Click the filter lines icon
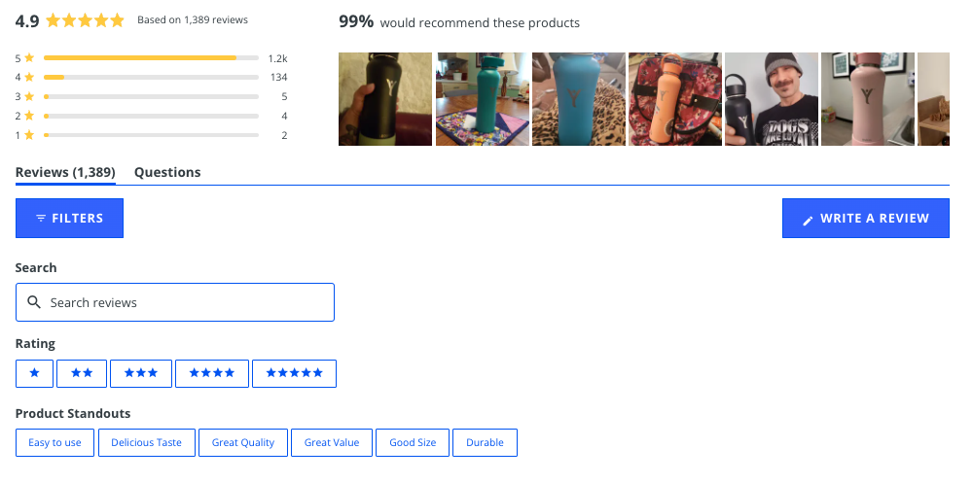The width and height of the screenshot is (973, 483). pyautogui.click(x=41, y=219)
